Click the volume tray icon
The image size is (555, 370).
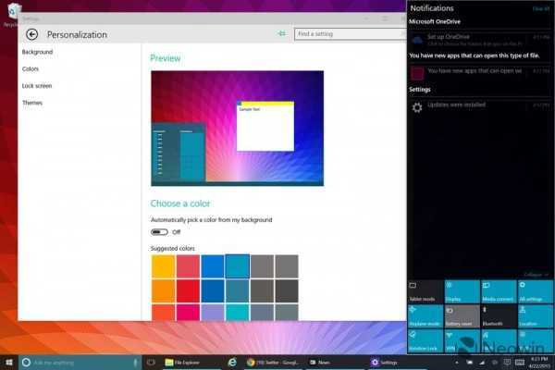point(495,363)
